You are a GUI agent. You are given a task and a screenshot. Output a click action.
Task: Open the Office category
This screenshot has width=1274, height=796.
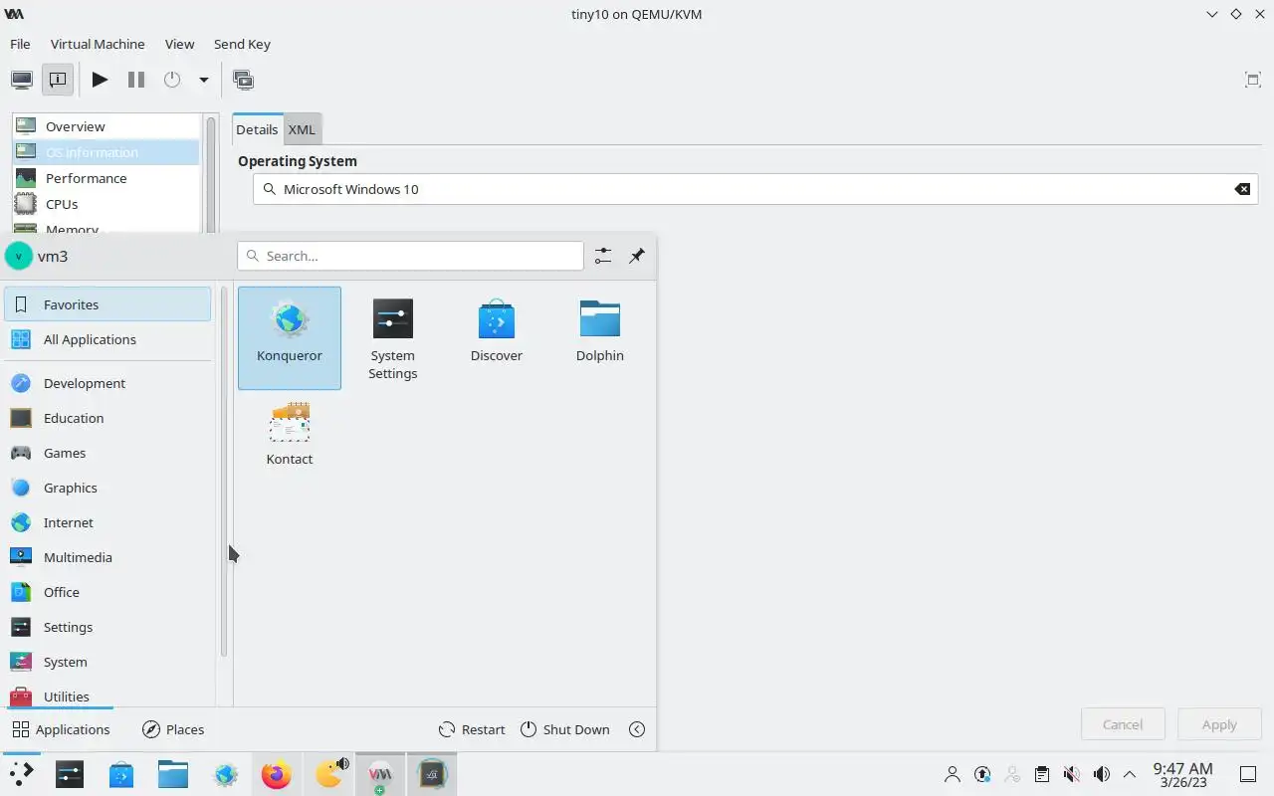[107, 592]
